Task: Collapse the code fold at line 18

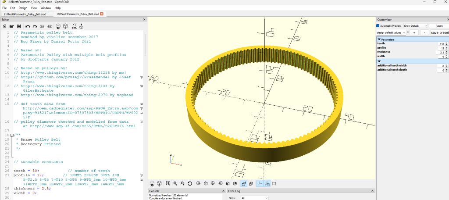Action: point(12,135)
